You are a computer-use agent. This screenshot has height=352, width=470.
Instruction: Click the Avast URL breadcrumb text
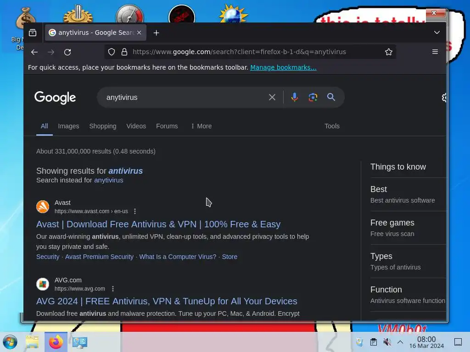91,211
